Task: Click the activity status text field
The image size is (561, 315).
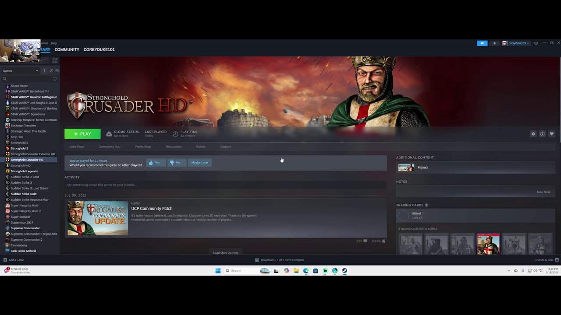Action: tap(225, 185)
